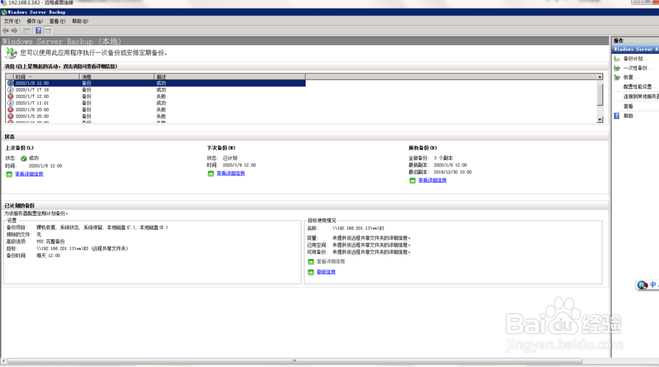Click info icon of 2020/1/8 12:00 row
659x367 pixels.
11,83
